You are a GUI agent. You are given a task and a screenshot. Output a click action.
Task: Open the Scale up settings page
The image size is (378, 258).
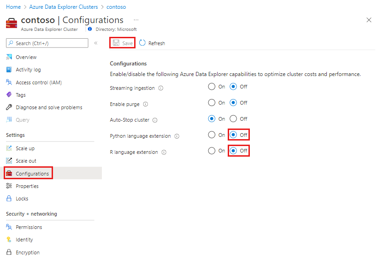pos(25,148)
